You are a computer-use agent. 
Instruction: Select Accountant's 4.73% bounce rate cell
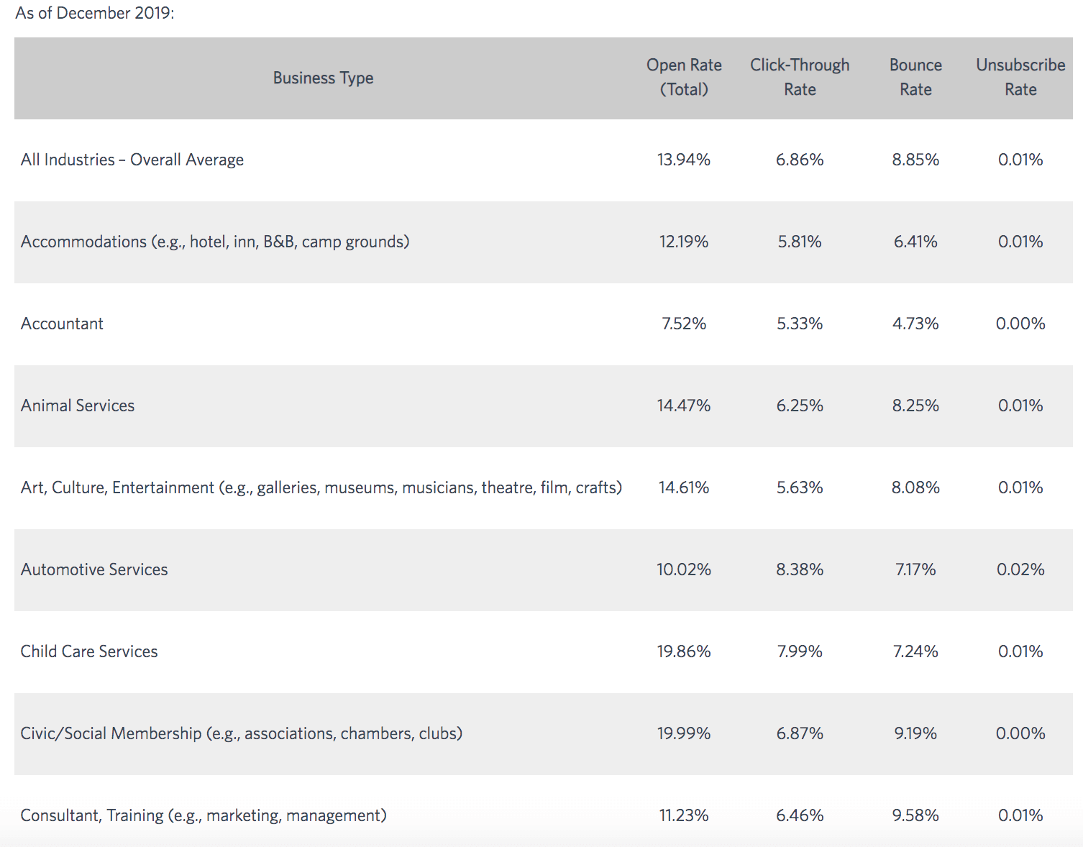coord(915,324)
